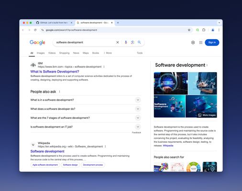This screenshot has width=242, height=191.
Task: Bookmark this page with the star icon
Action: coord(189,30)
